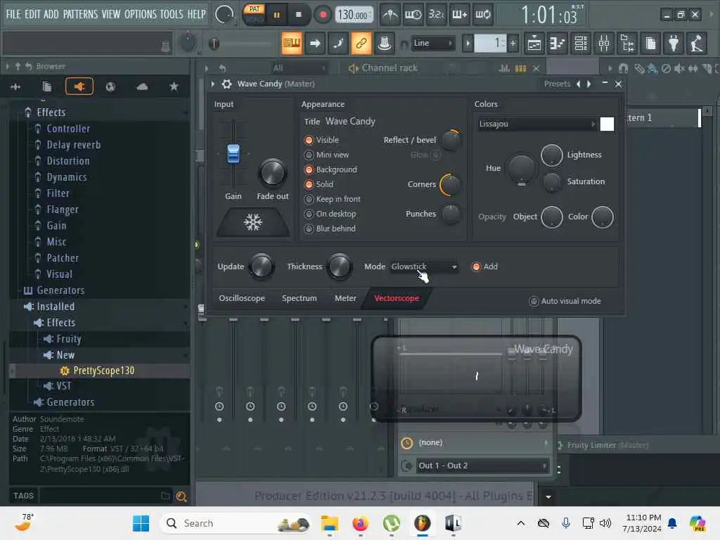
Task: Open the channel rack graph editor icon
Action: [x=504, y=68]
